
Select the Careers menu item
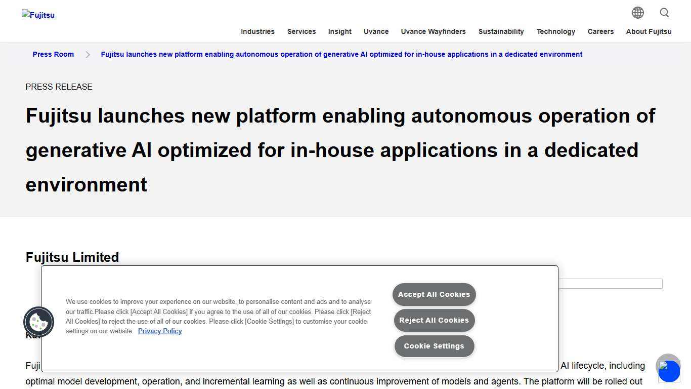click(x=600, y=31)
